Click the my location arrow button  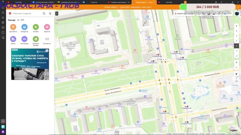[x=236, y=74]
